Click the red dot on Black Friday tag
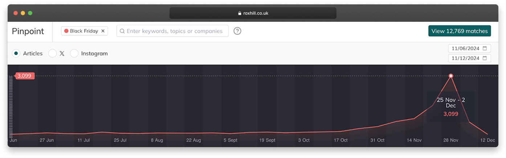 click(x=66, y=31)
